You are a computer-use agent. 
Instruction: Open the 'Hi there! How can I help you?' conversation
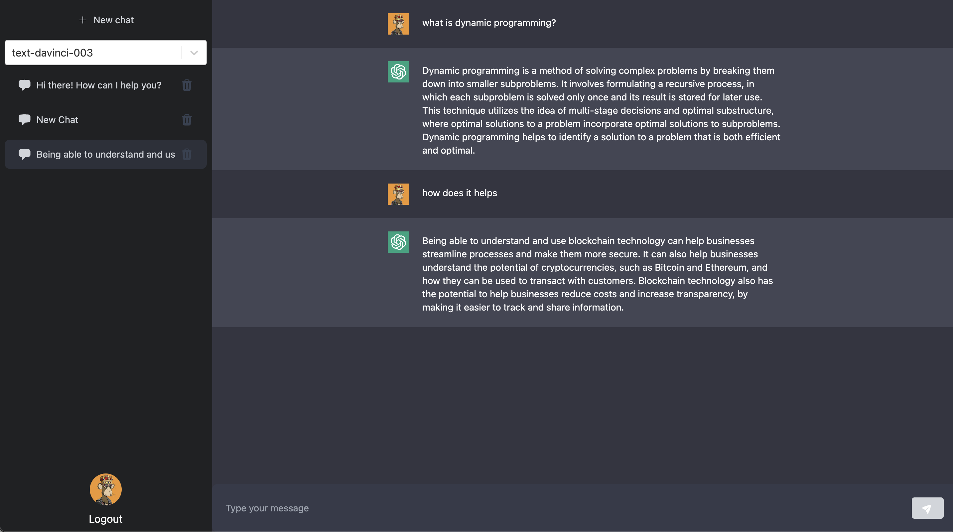coord(99,85)
